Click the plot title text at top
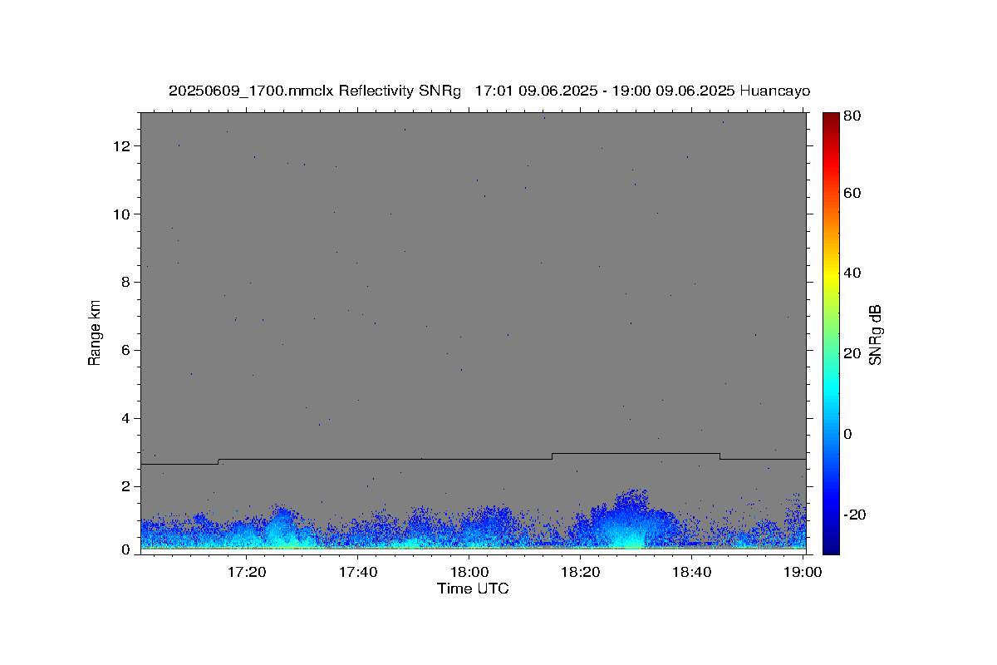Image resolution: width=997 pixels, height=665 pixels. coord(489,91)
